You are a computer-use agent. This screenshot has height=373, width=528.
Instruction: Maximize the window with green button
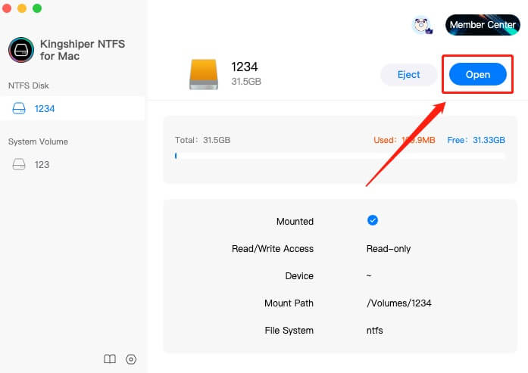click(x=37, y=8)
